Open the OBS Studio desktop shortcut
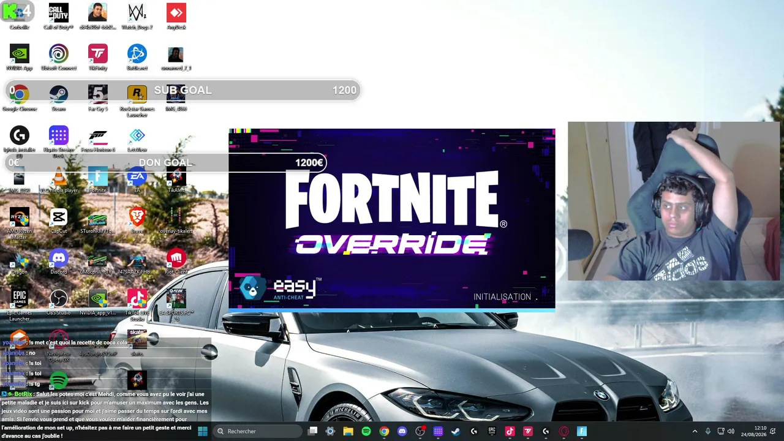Screen dimensions: 784x441 pos(58,303)
